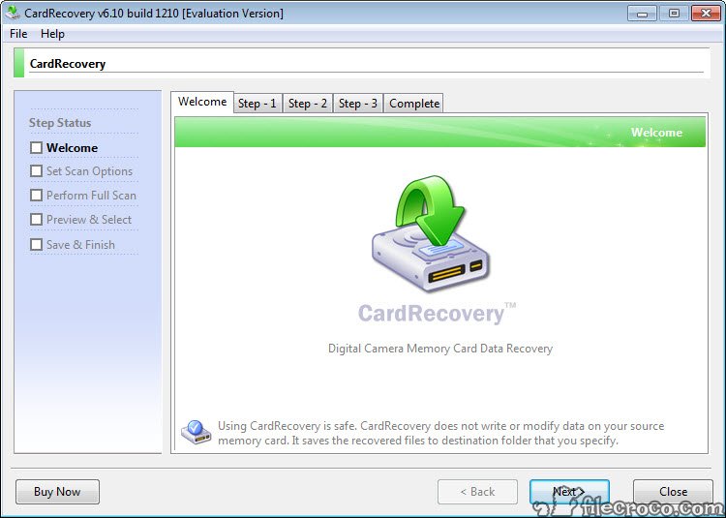Screen dimensions: 726x518
Task: Switch to the Step - 3 tab
Action: tap(358, 104)
